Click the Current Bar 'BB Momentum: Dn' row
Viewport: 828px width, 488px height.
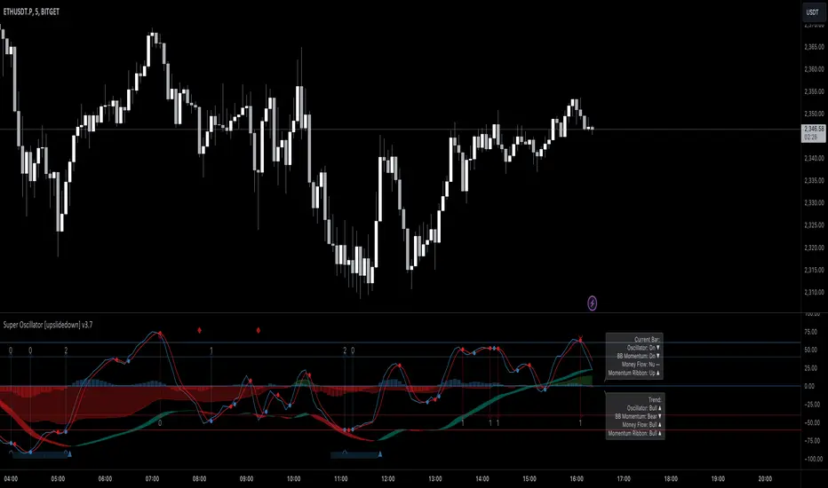[639, 357]
